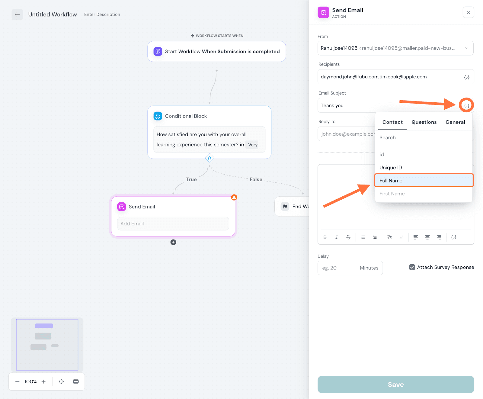
Task: Open the Minutes delay unit dropdown
Action: point(369,268)
